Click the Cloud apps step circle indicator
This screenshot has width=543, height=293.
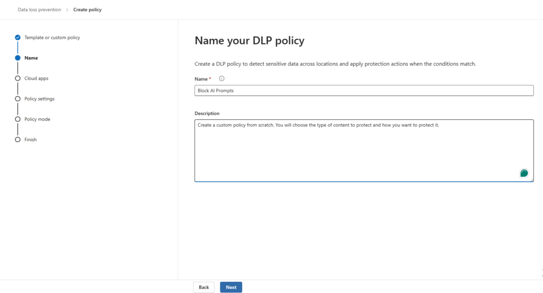point(17,78)
